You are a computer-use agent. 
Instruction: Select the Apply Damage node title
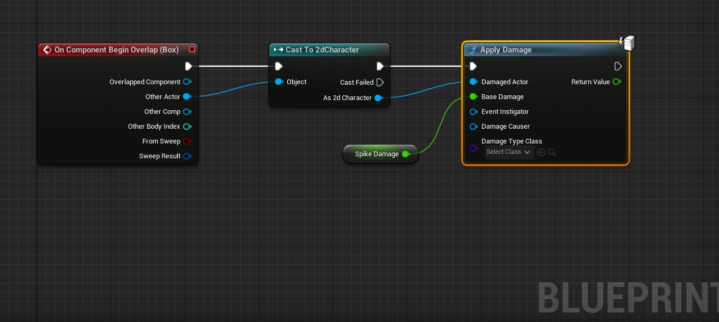[506, 50]
